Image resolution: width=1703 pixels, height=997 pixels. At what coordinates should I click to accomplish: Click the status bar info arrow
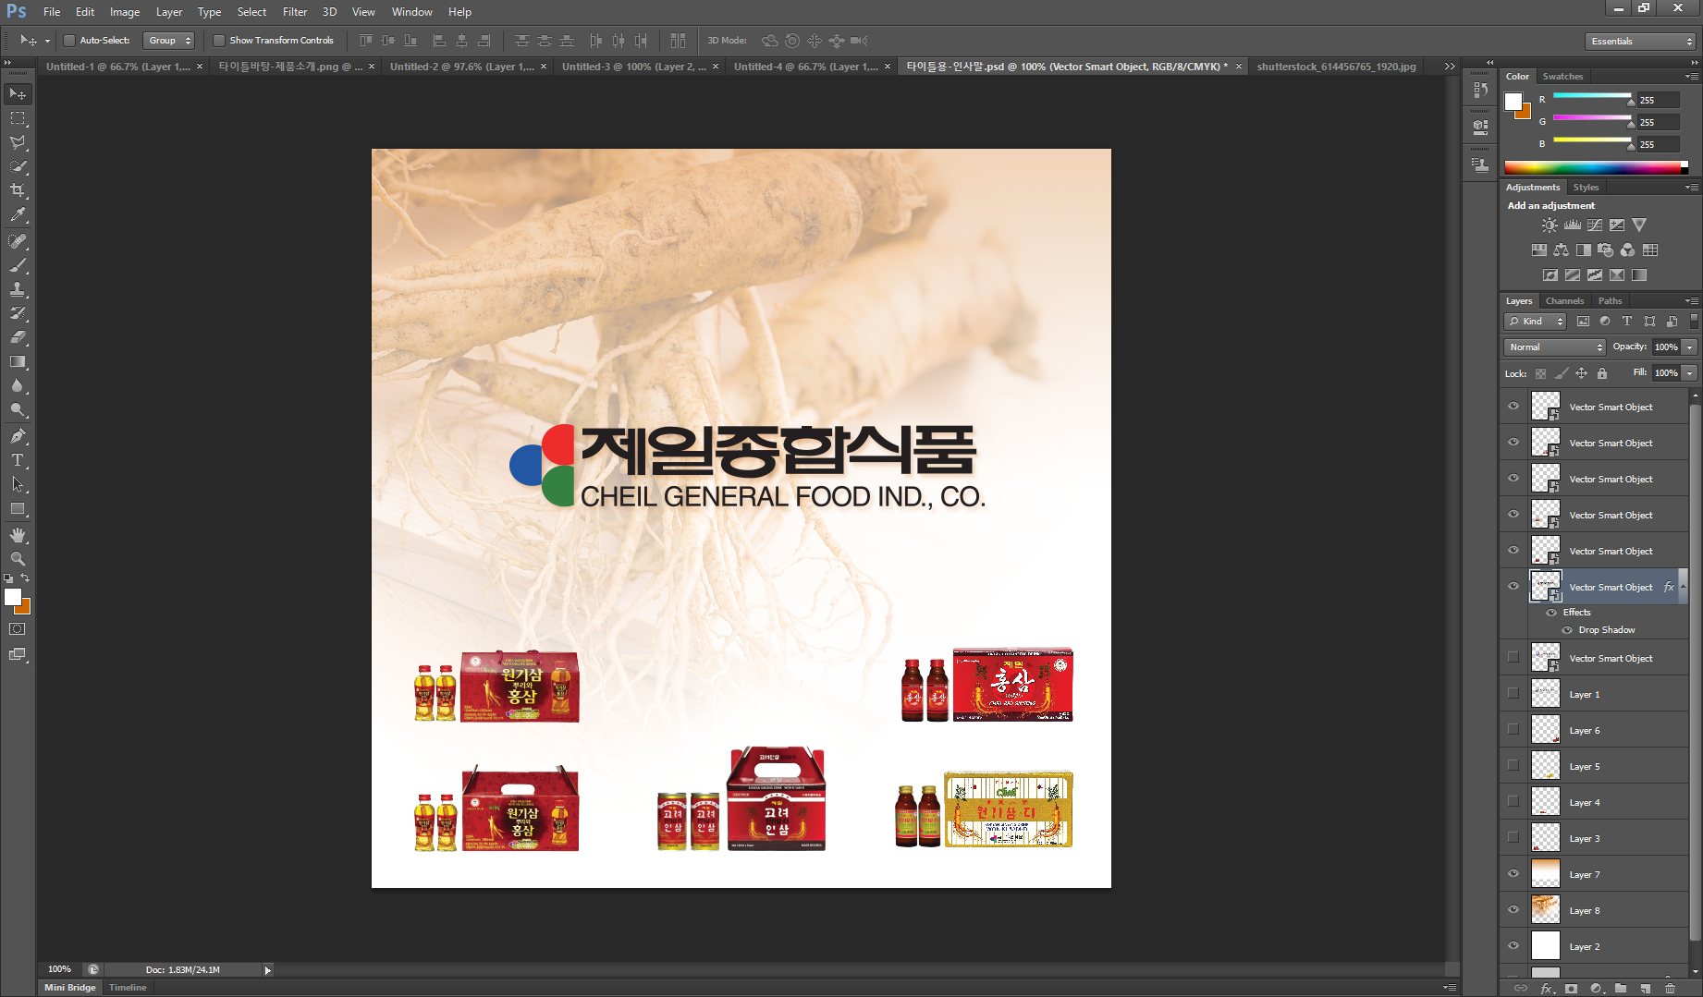click(268, 970)
